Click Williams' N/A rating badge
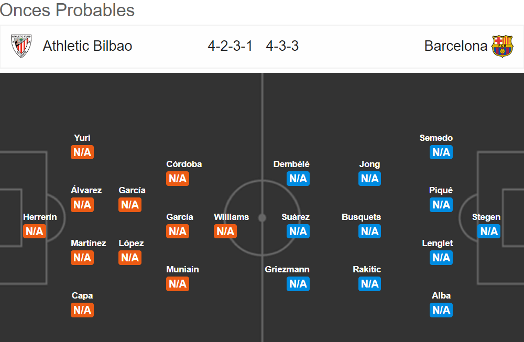The image size is (524, 342). pos(225,231)
